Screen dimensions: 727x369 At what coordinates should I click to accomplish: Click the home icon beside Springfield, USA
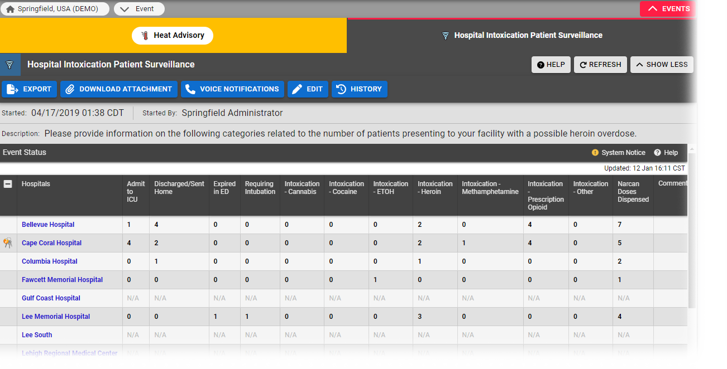(x=10, y=9)
